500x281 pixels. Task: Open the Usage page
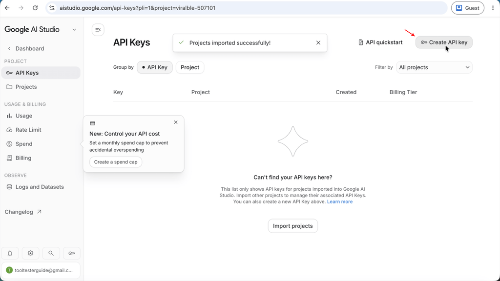point(41,116)
